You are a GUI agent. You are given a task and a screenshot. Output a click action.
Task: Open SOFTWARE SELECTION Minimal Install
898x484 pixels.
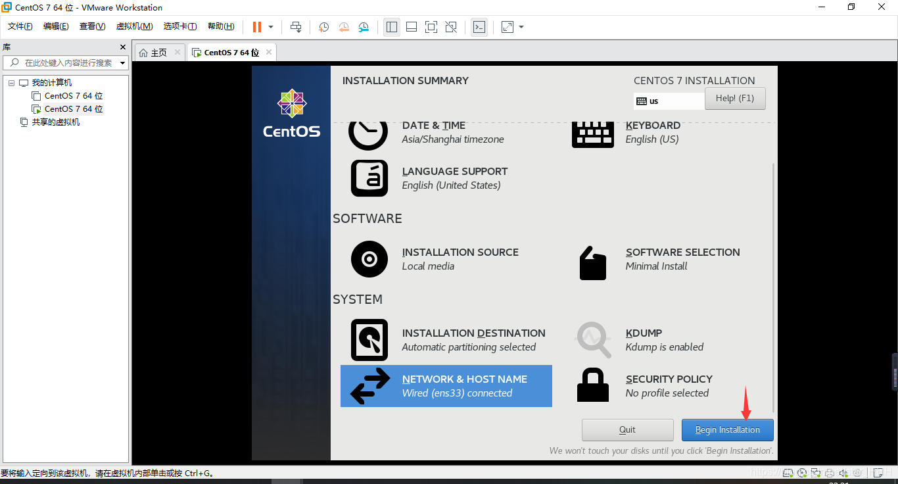682,259
